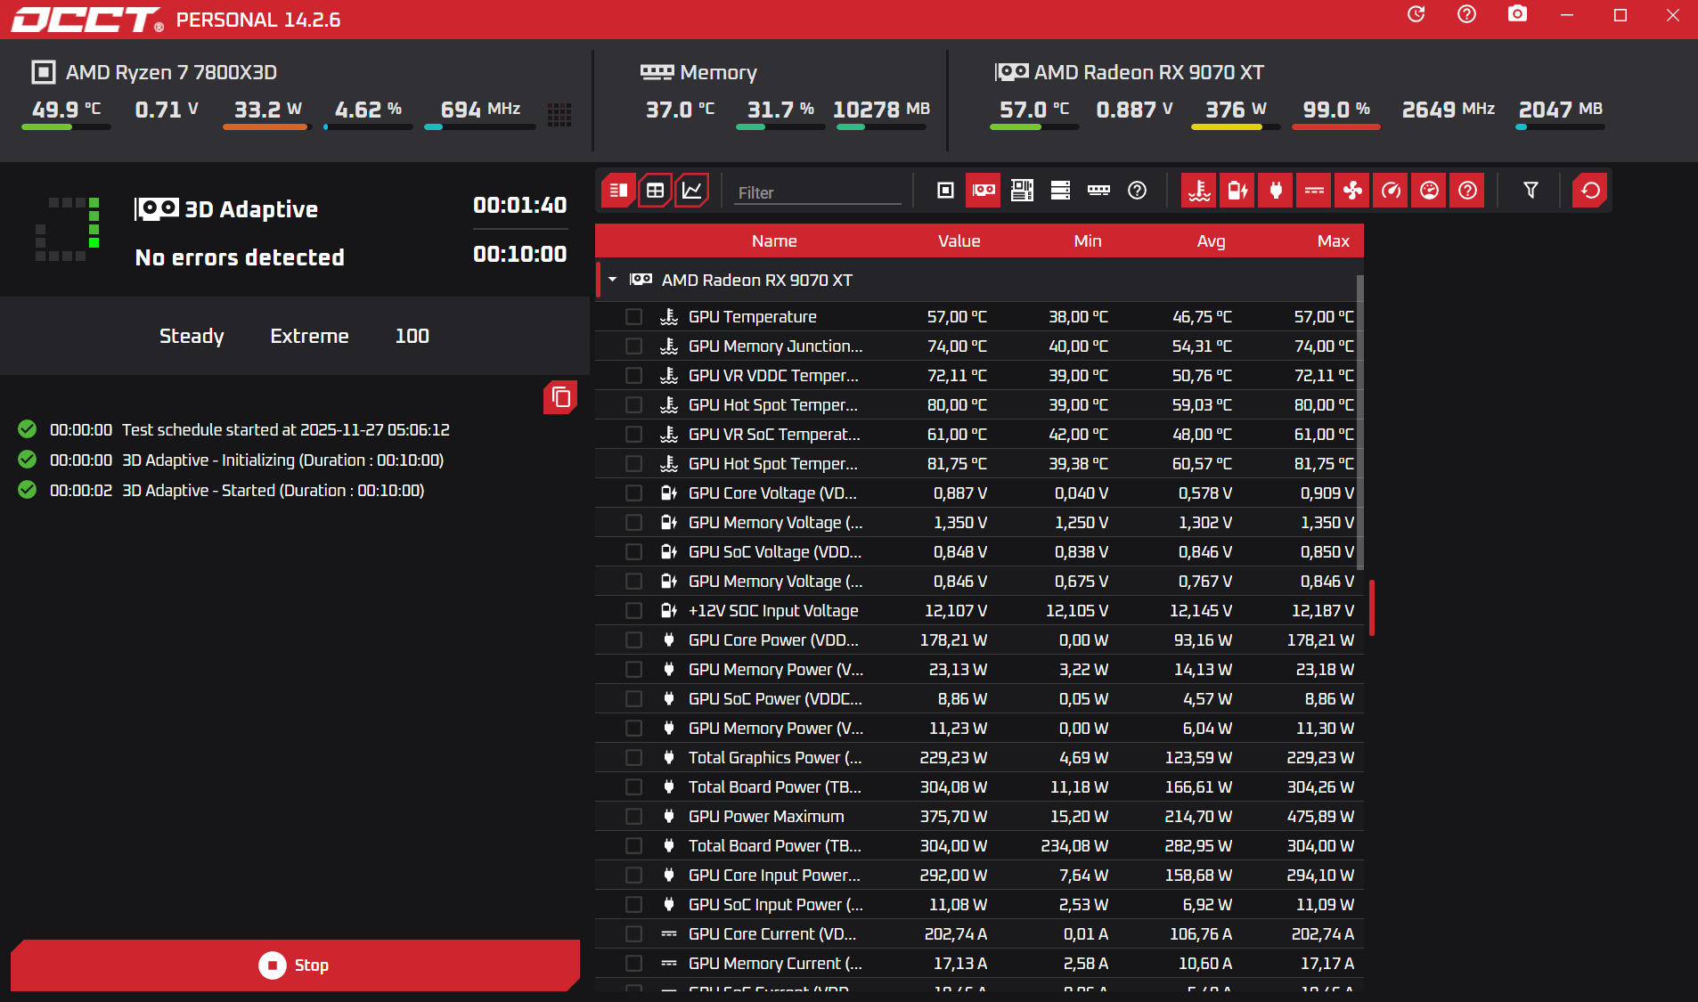This screenshot has width=1698, height=1002.
Task: Sort the table by the Max column
Action: coord(1334,241)
